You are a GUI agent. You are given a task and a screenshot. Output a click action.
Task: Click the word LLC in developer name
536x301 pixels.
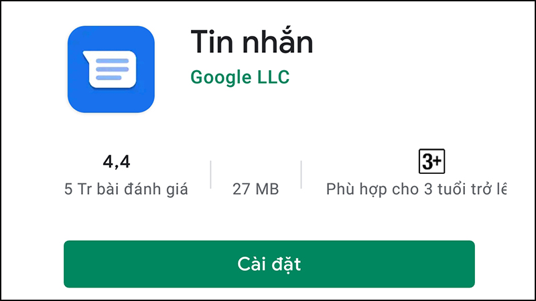click(273, 77)
